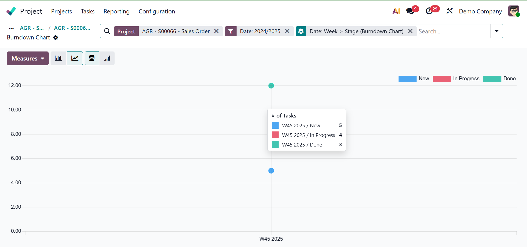Viewport: 527px width, 247px height.
Task: Open the Configuration menu
Action: 157,11
